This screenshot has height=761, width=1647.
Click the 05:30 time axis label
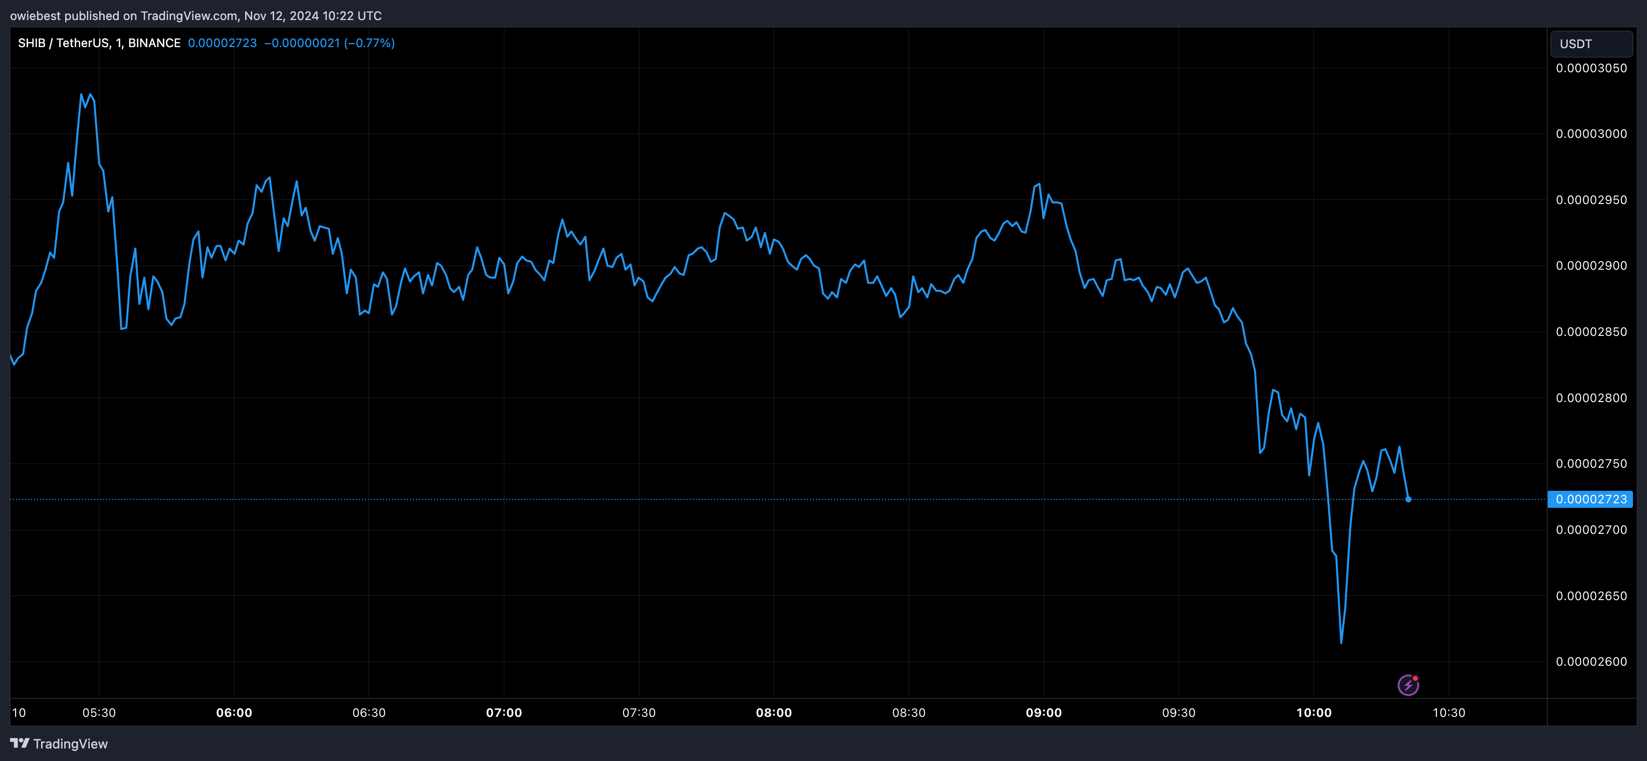99,712
